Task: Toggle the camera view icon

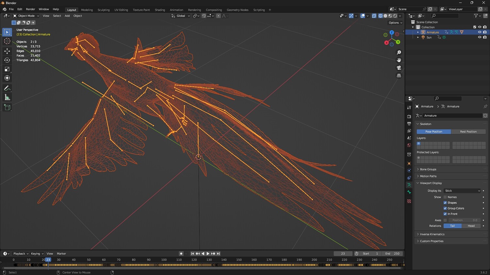Action: [399, 68]
